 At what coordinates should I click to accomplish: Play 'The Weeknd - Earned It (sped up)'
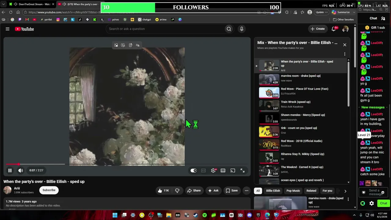(x=301, y=170)
